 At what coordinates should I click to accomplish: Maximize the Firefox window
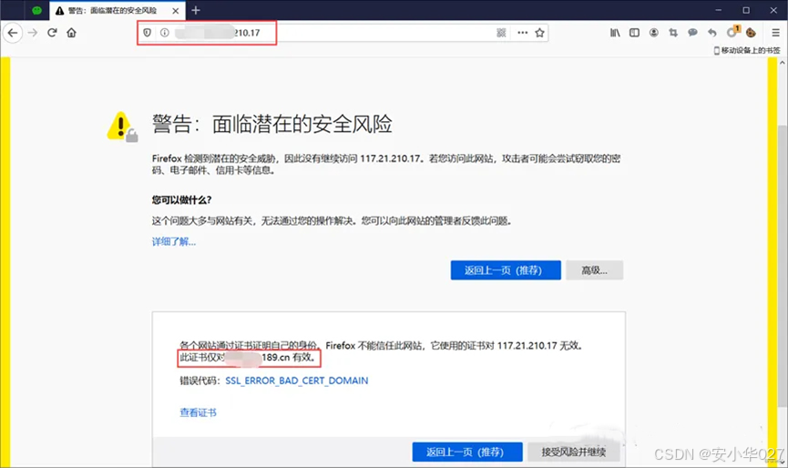tap(746, 10)
